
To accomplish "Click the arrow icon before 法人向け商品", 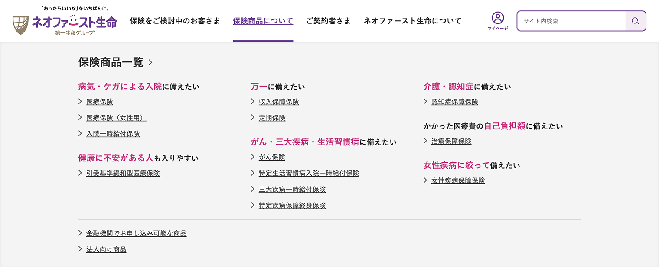I will pos(80,249).
